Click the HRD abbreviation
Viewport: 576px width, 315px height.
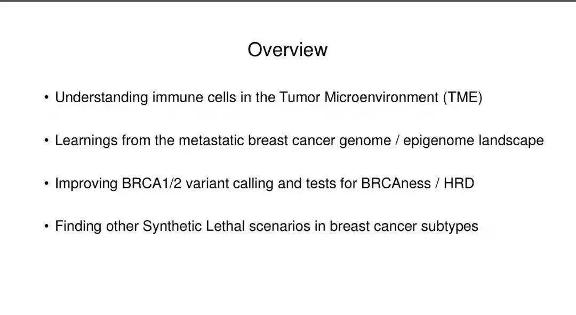tap(459, 184)
